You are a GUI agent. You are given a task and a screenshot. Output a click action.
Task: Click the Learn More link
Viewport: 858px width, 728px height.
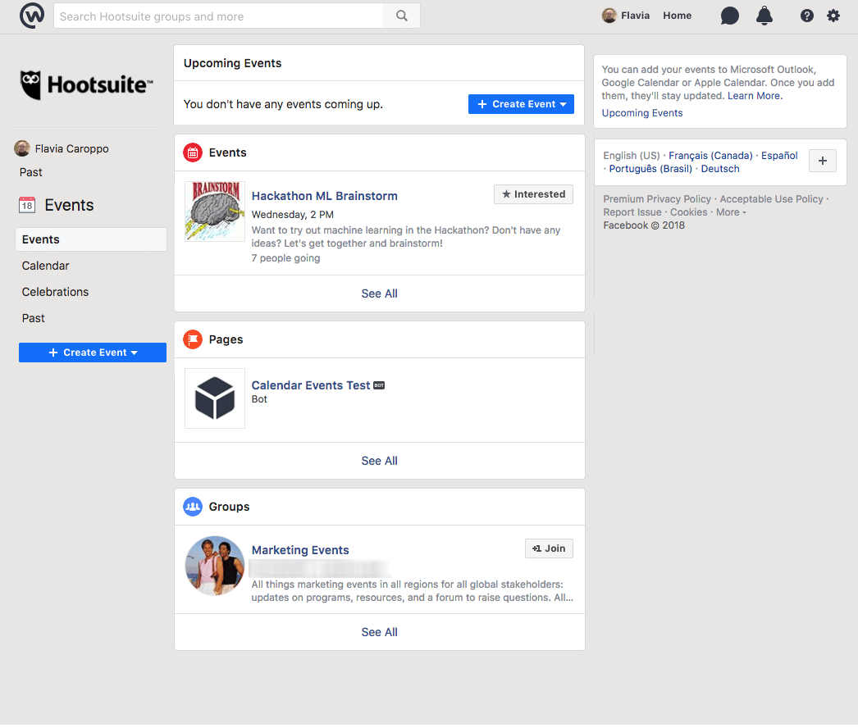[755, 96]
